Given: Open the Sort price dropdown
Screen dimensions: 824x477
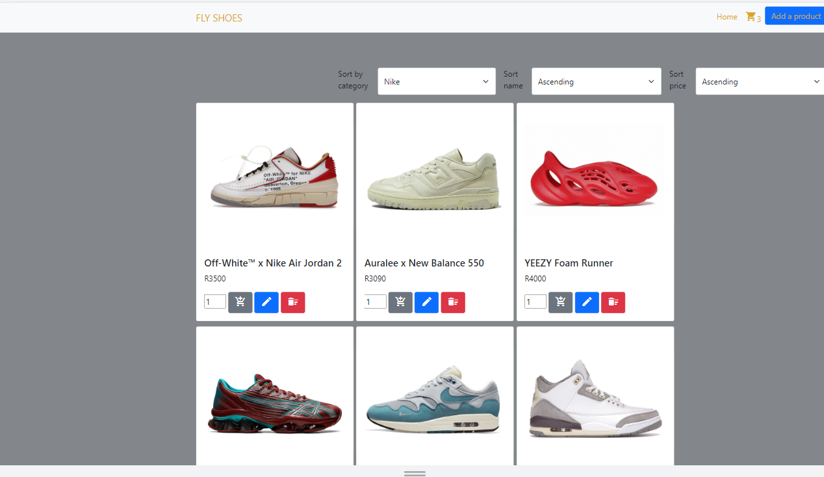Looking at the screenshot, I should pos(759,81).
